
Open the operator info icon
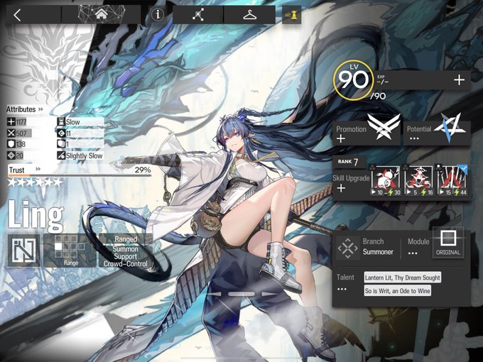158,14
